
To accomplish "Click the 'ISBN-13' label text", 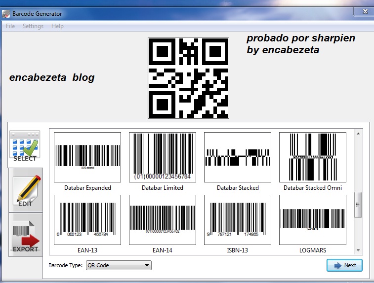I will [x=238, y=250].
